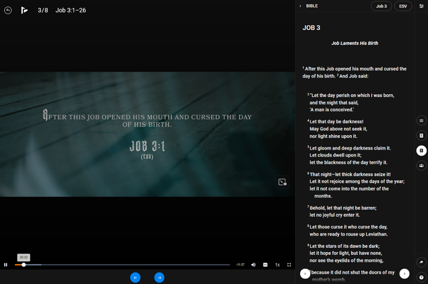Image resolution: width=428 pixels, height=284 pixels.
Task: Click verse 'That night—let thick darkness seize it!'
Action: pyautogui.click(x=350, y=174)
